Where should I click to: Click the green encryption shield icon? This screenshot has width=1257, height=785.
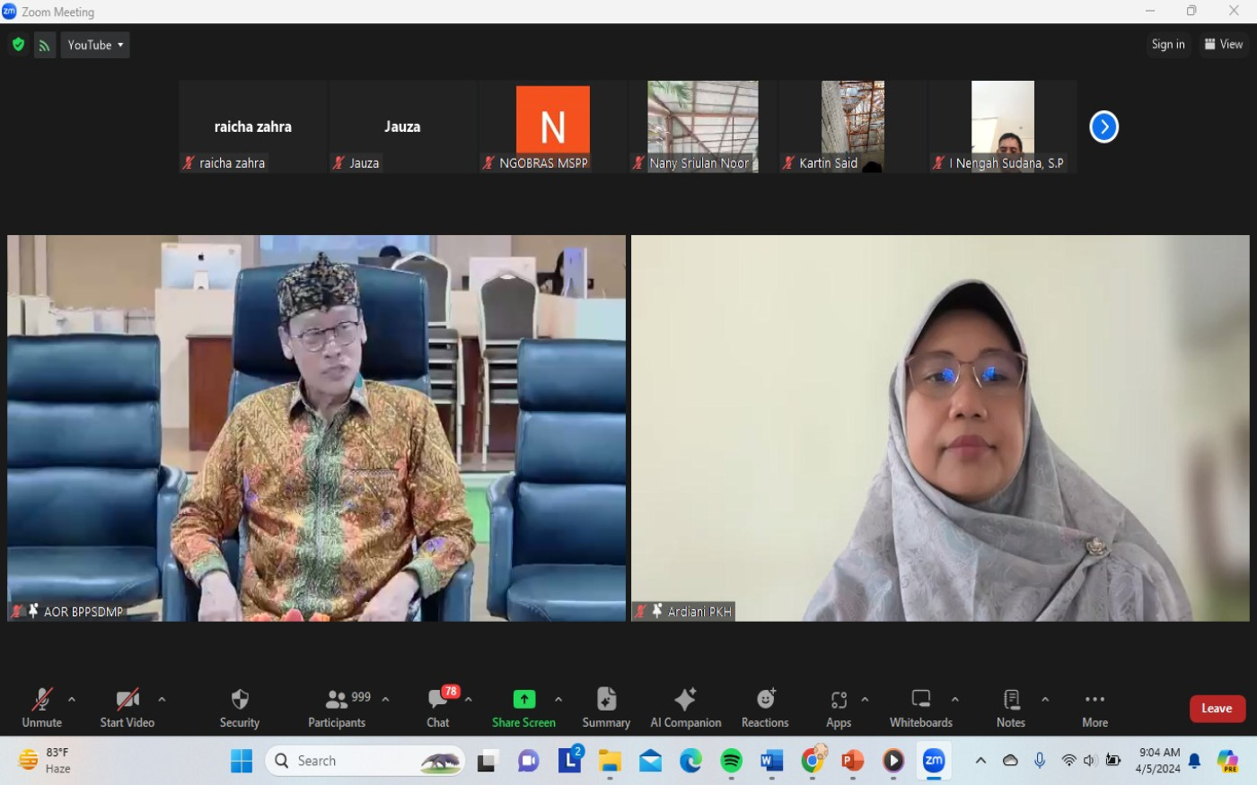pyautogui.click(x=18, y=45)
